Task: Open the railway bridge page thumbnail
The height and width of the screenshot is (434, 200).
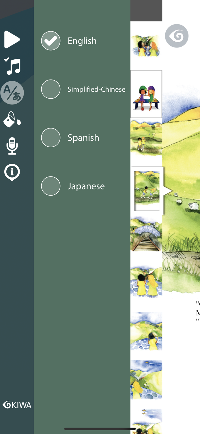Action: point(146,234)
